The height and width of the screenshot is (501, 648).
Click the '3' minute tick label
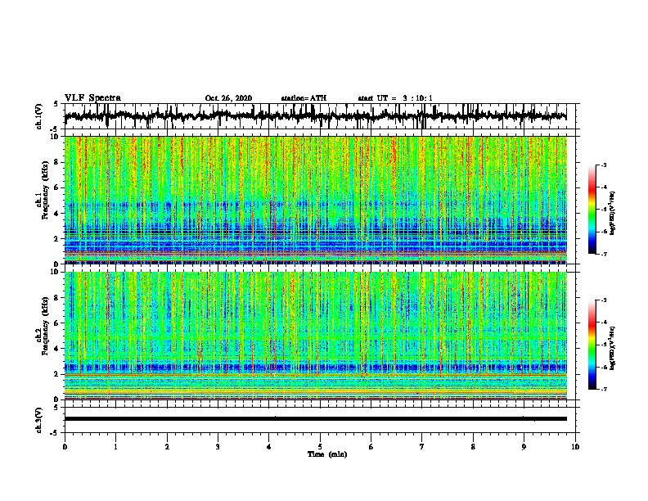(218, 447)
